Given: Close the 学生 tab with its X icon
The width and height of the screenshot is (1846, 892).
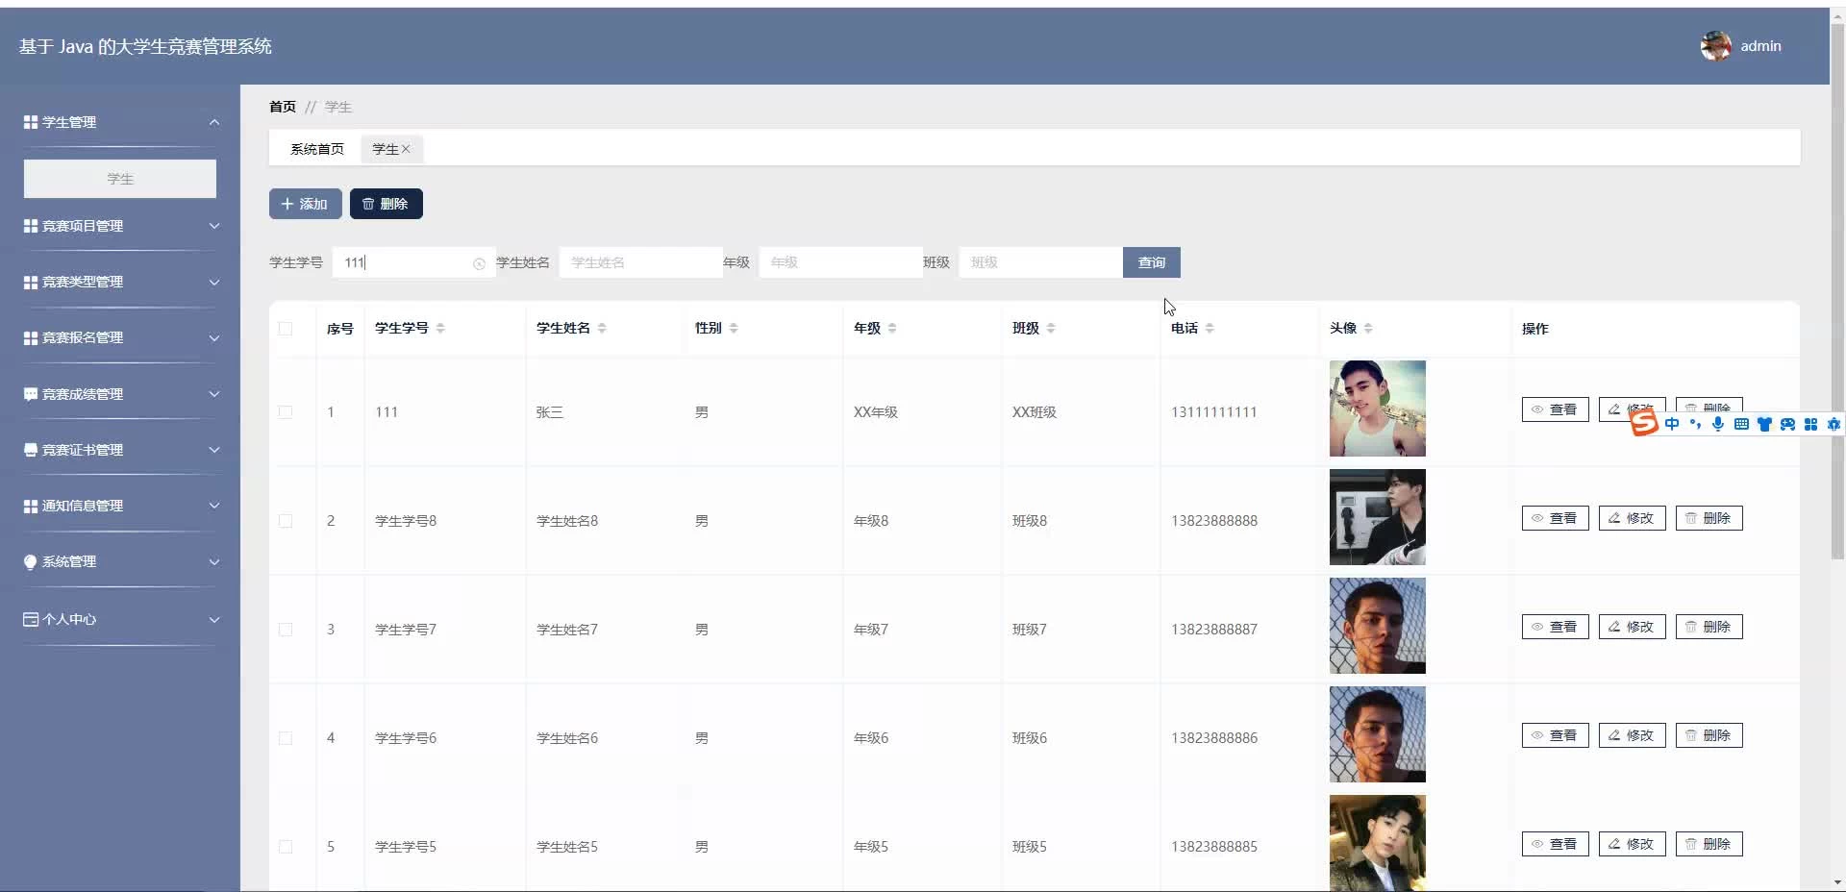Looking at the screenshot, I should [406, 149].
